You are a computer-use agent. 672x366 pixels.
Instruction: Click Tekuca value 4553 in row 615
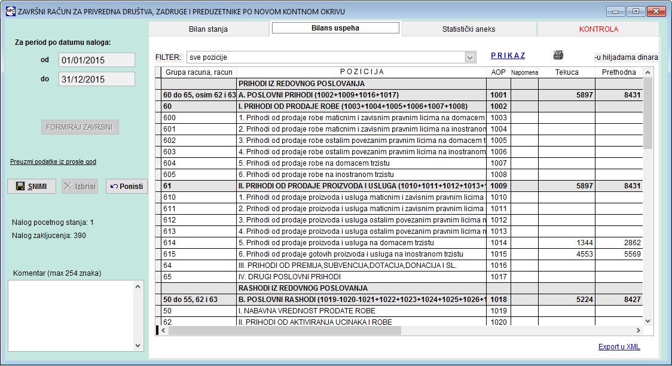(567, 254)
